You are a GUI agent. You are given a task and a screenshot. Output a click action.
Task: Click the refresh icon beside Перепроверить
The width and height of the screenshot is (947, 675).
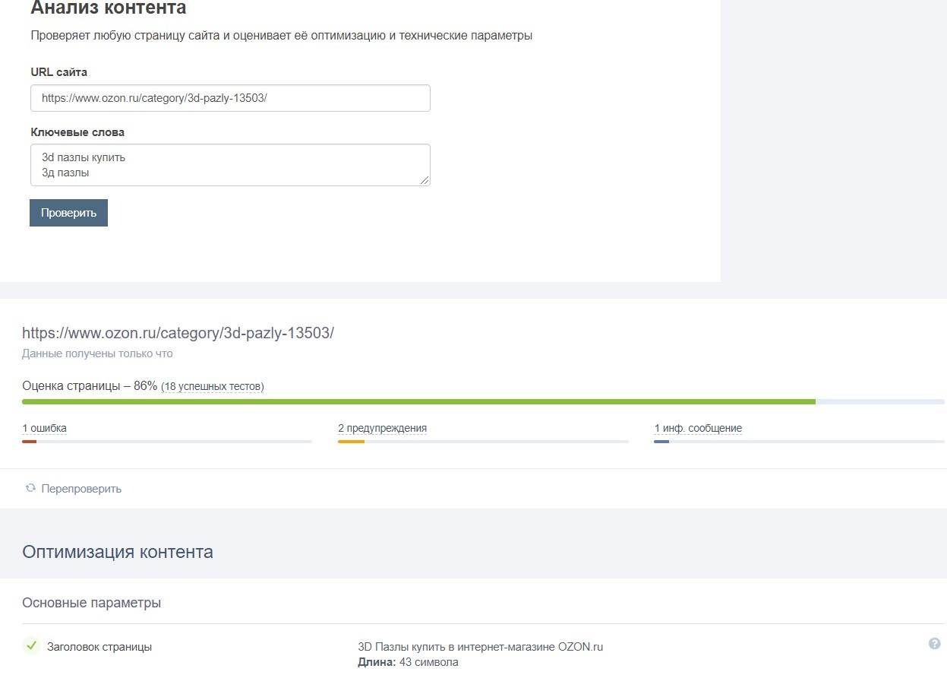[30, 488]
